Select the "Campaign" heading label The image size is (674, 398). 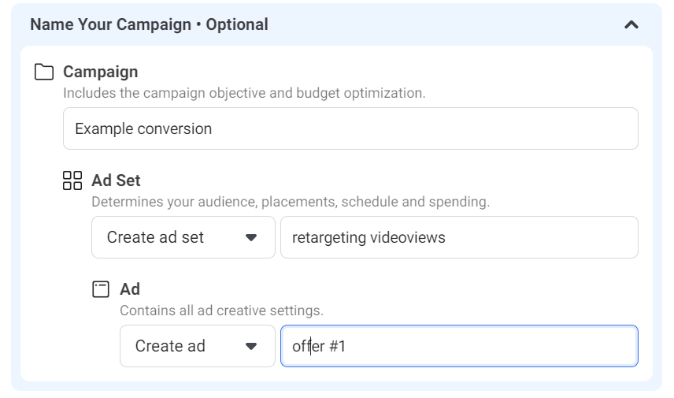click(100, 72)
